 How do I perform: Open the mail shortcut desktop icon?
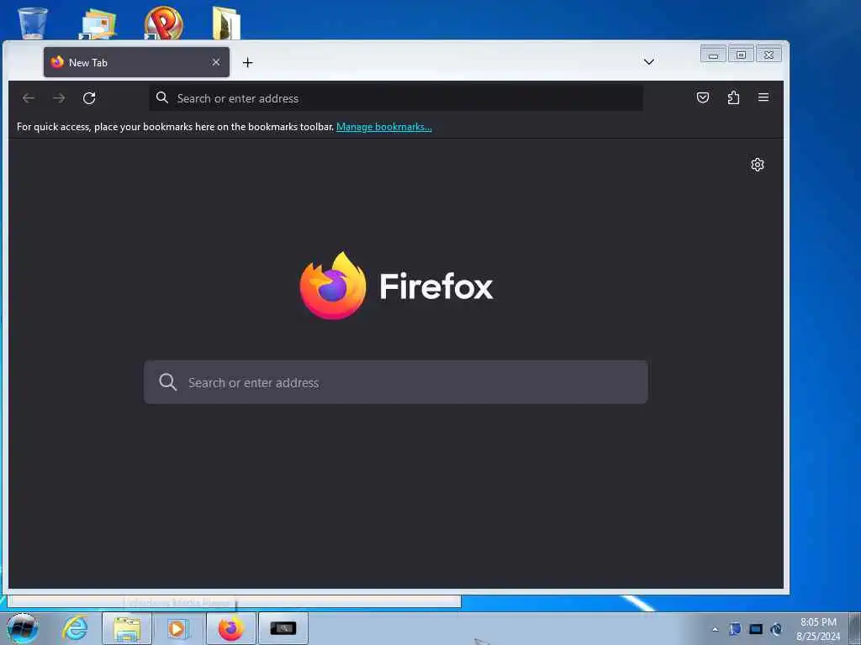(98, 24)
